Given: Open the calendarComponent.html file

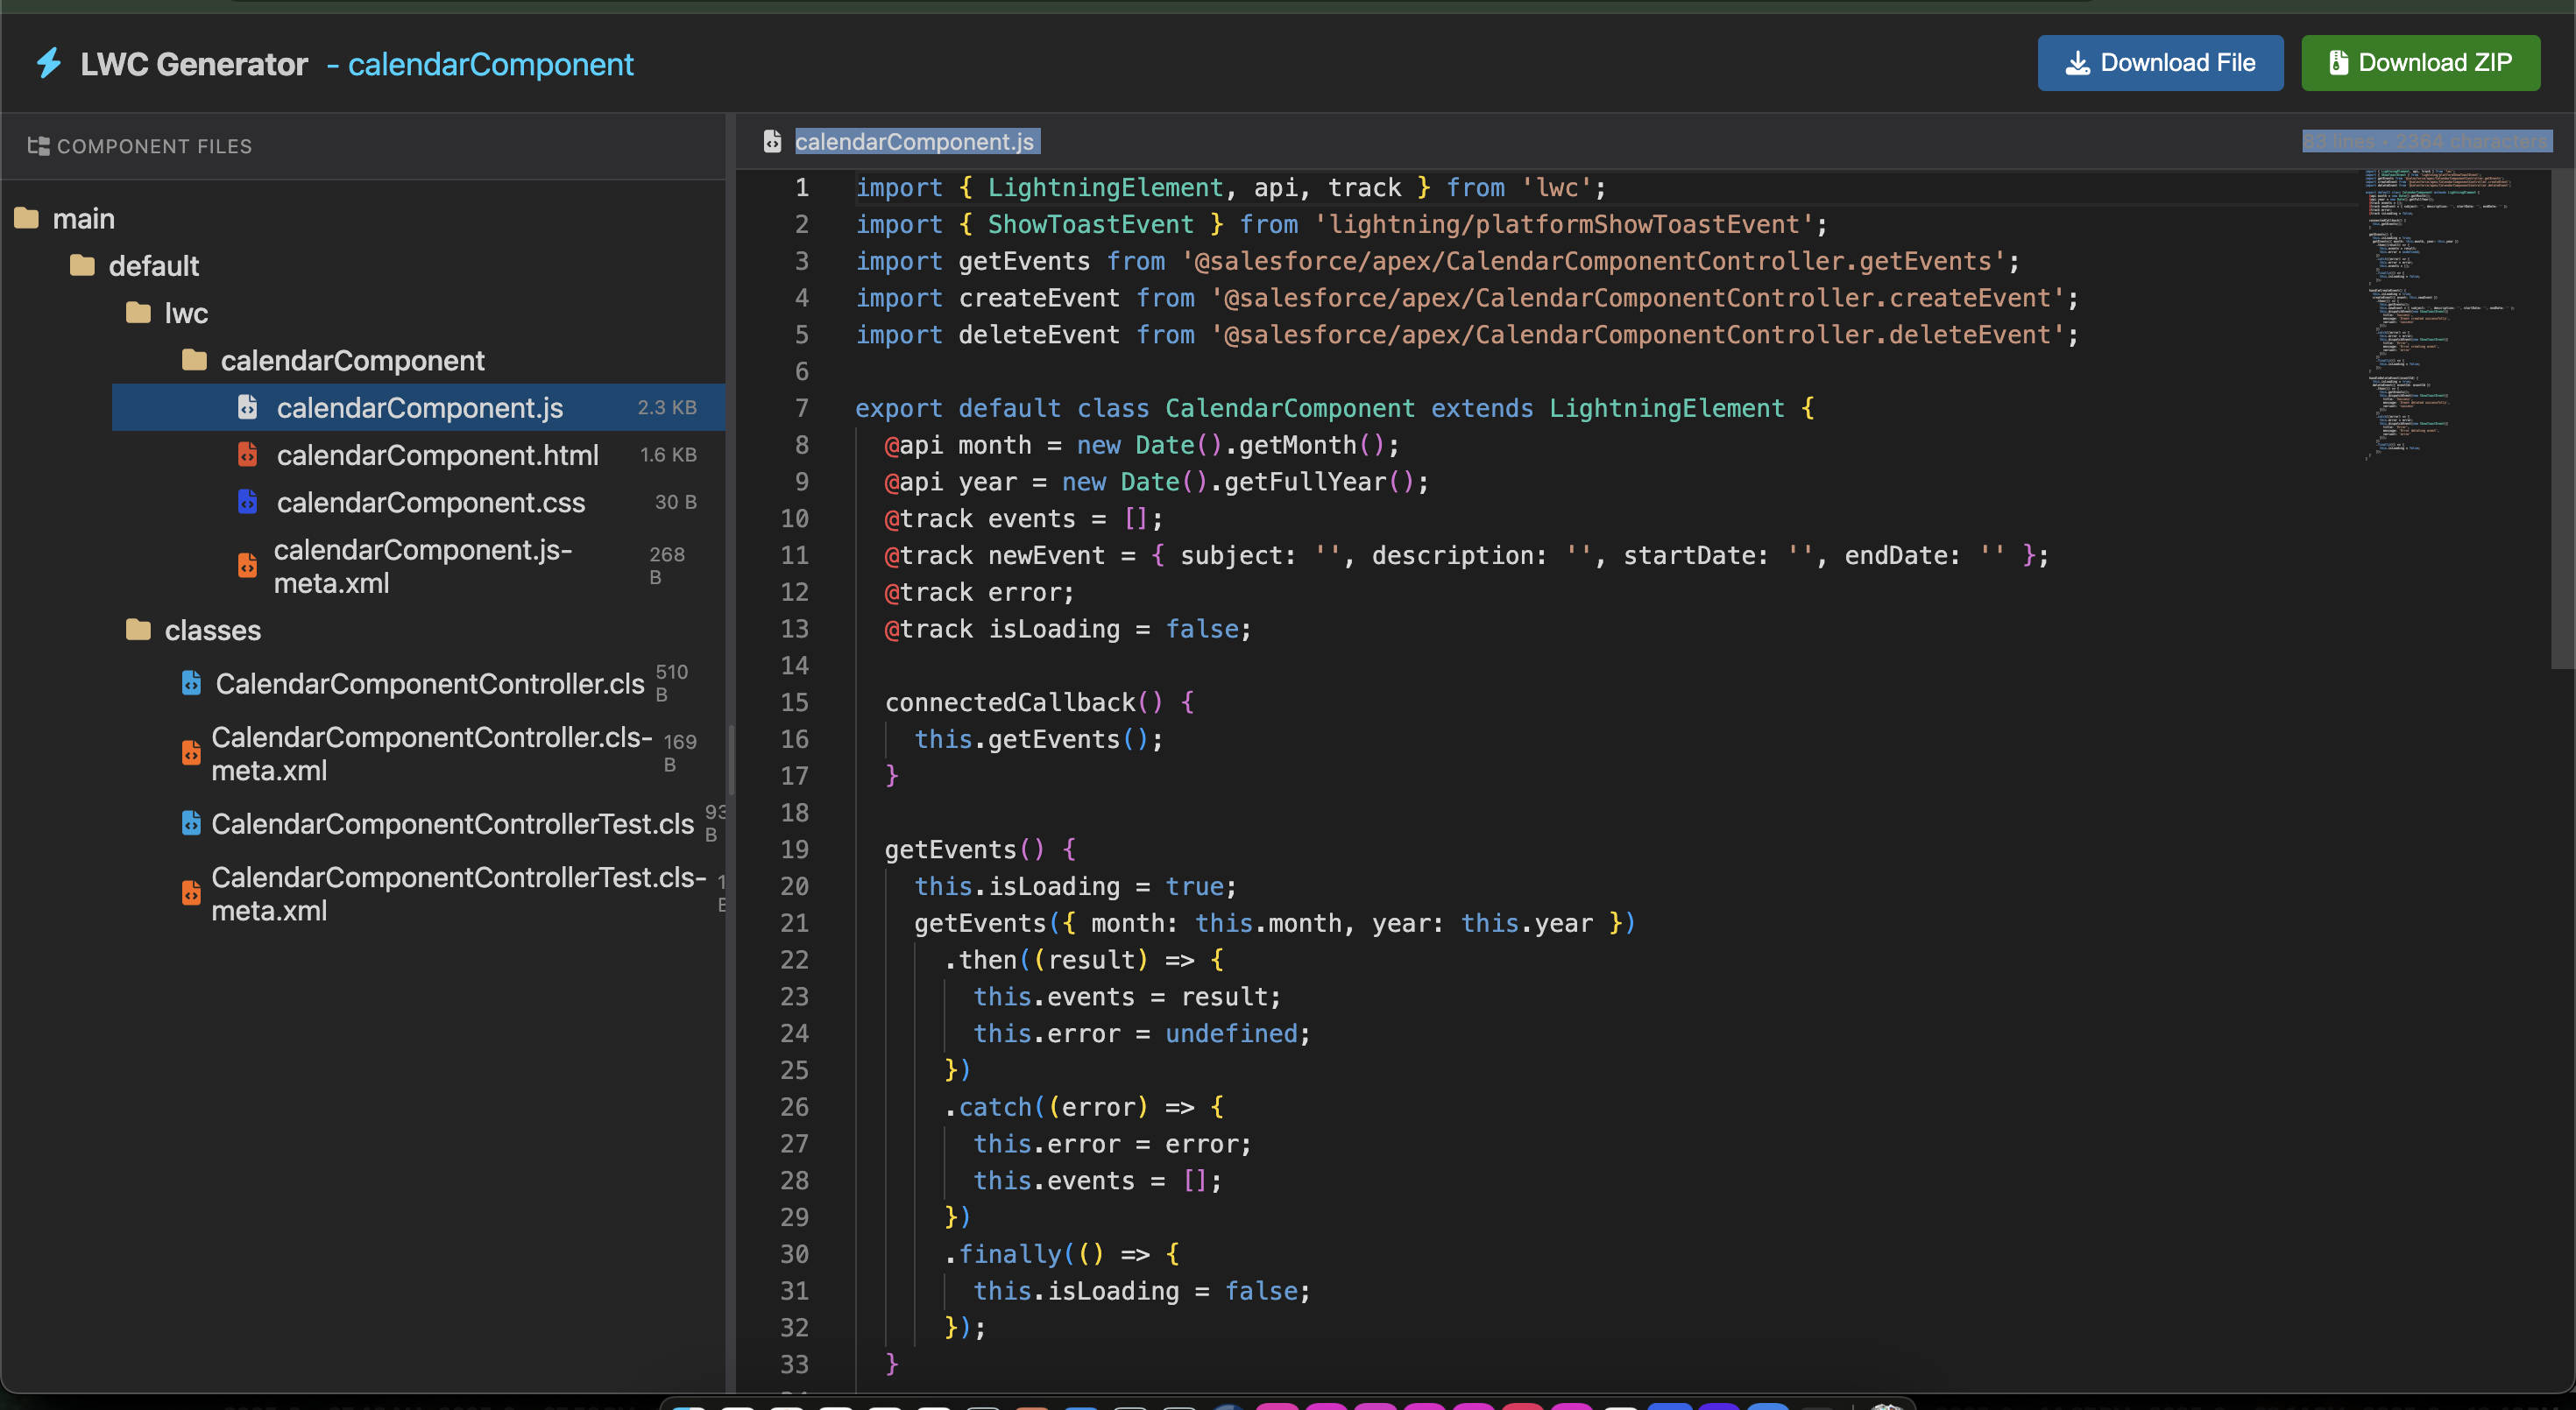Looking at the screenshot, I should (x=437, y=455).
